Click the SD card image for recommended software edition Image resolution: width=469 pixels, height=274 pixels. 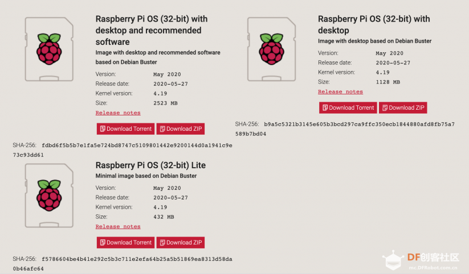click(x=49, y=49)
